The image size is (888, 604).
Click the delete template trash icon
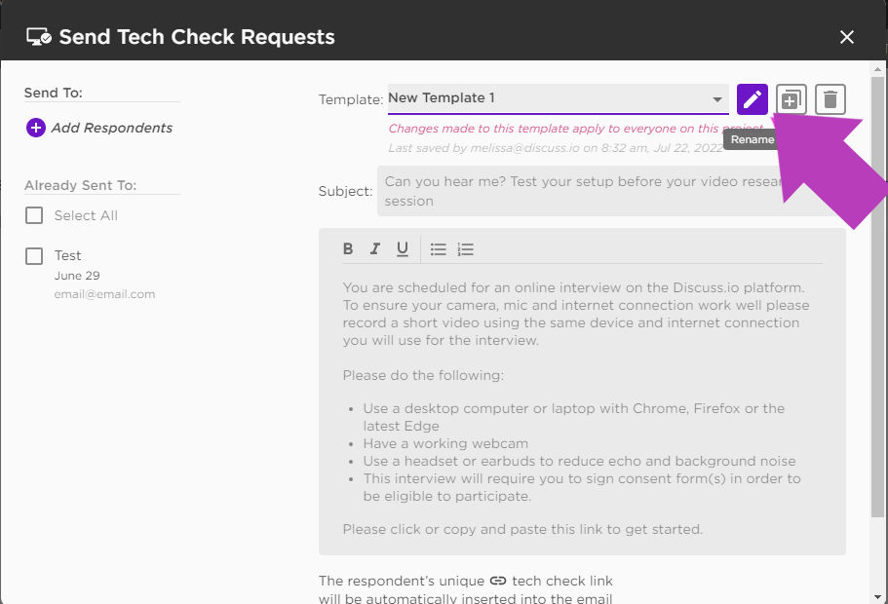coord(830,99)
